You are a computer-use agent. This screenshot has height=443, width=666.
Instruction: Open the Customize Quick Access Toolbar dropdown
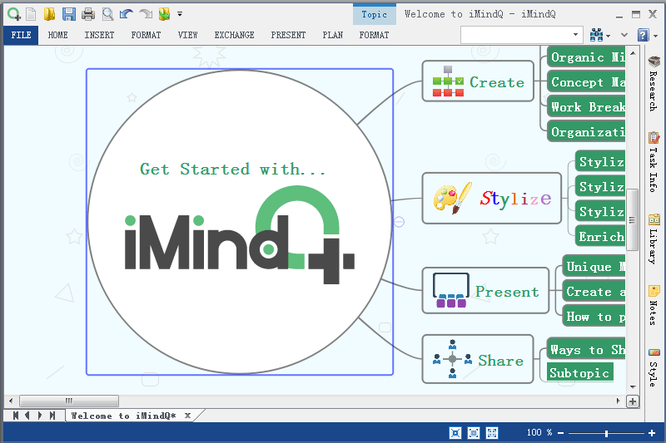(180, 14)
